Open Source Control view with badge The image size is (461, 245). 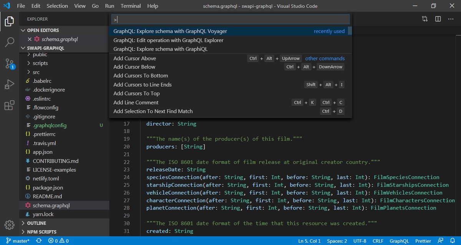click(9, 64)
